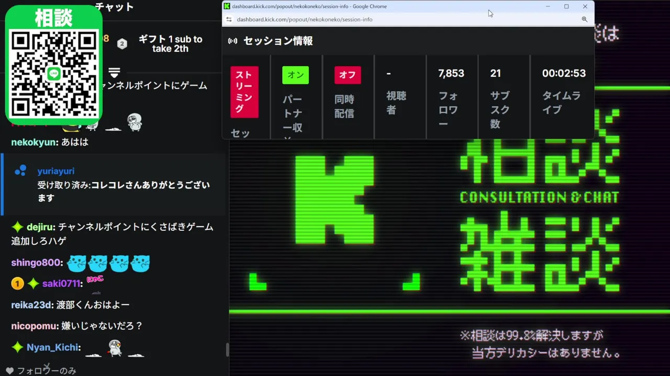Click the '嫌いじゃないだろ？' chat message
This screenshot has height=376, width=670.
tap(102, 326)
